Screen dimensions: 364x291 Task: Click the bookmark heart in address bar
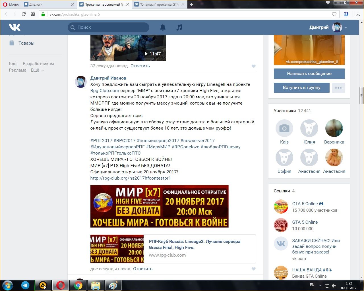(334, 14)
